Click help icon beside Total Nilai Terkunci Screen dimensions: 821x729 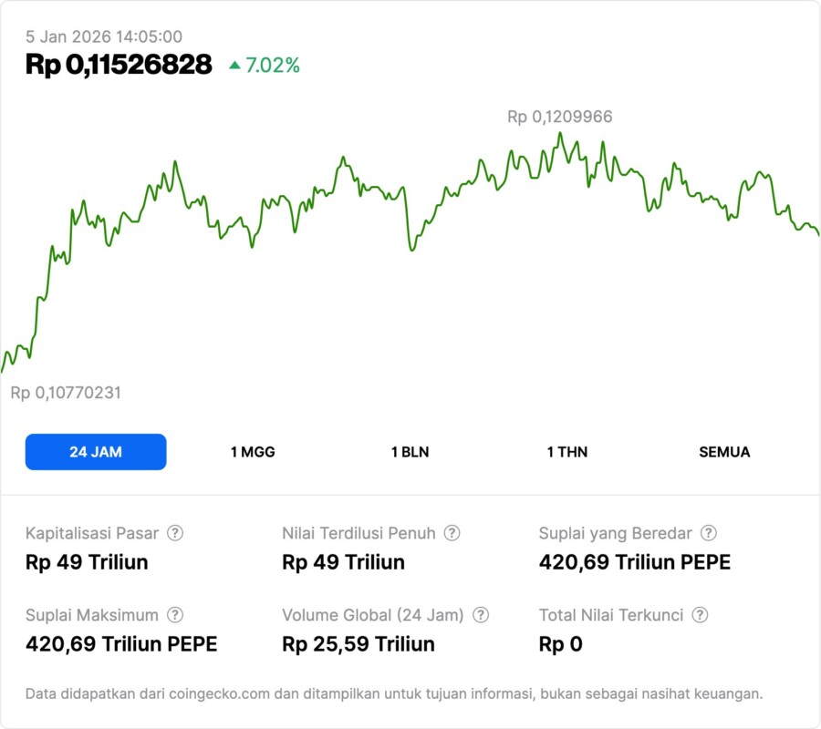[x=700, y=615]
